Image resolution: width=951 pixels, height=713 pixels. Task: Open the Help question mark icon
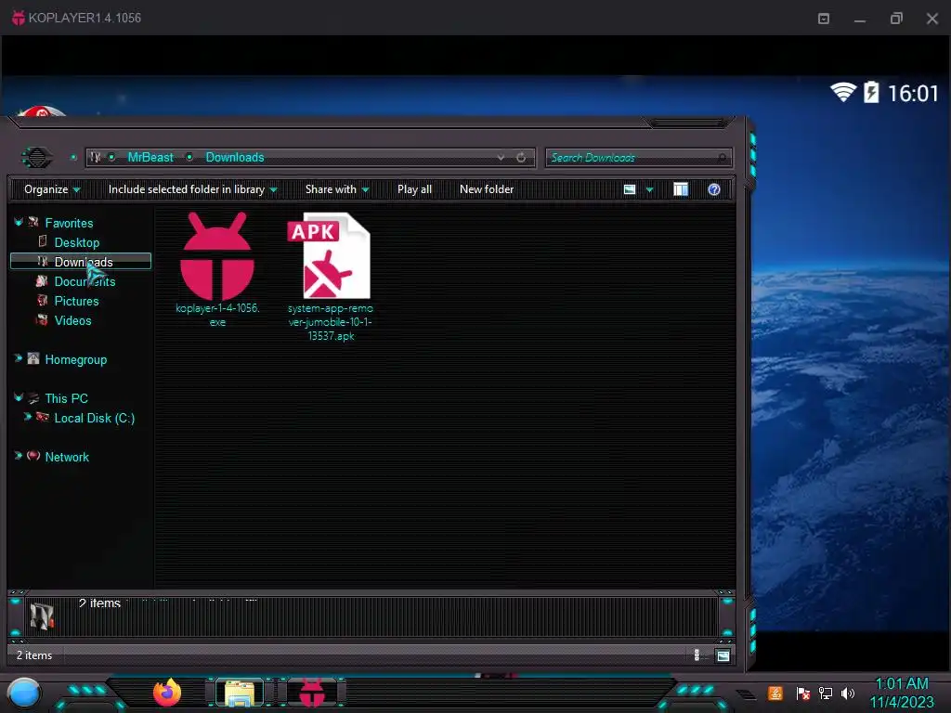point(714,189)
